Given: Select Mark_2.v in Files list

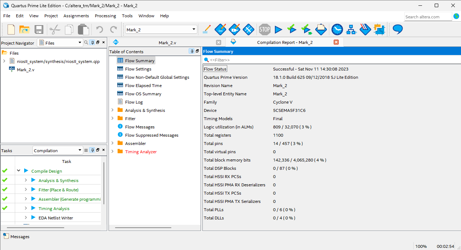Looking at the screenshot, I should [x=26, y=70].
